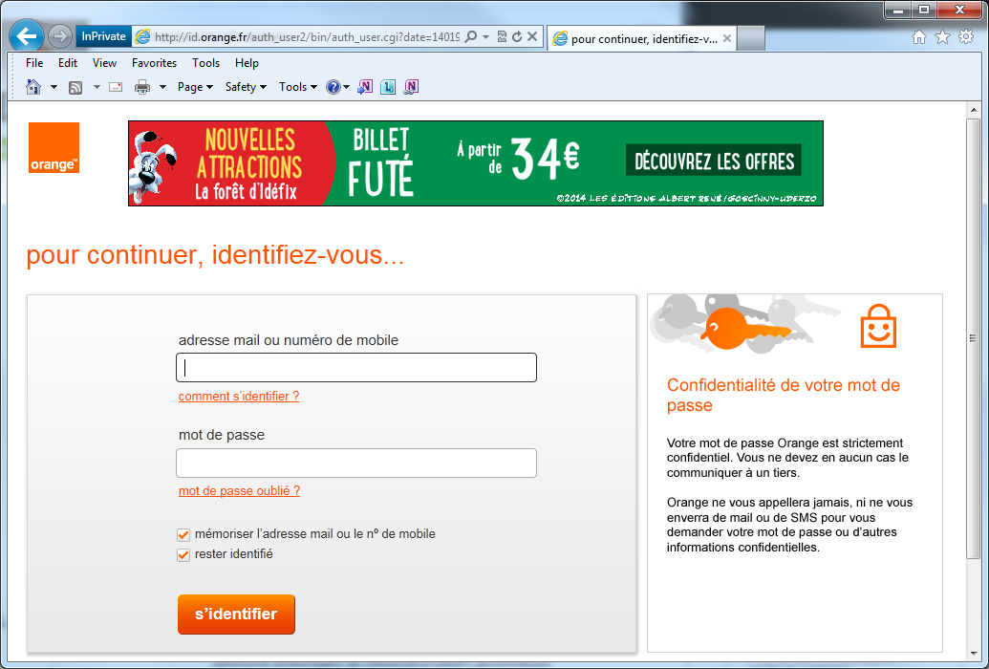The width and height of the screenshot is (989, 669).
Task: Click OneNote Linked Notes icon
Action: 411,87
